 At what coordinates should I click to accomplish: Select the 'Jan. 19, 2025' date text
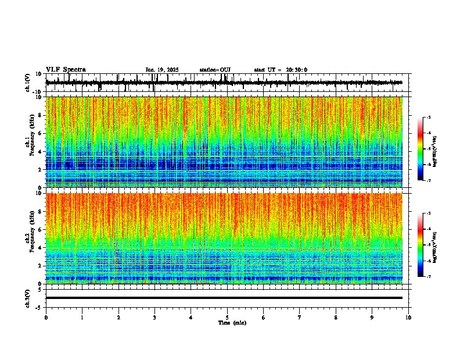pos(162,70)
